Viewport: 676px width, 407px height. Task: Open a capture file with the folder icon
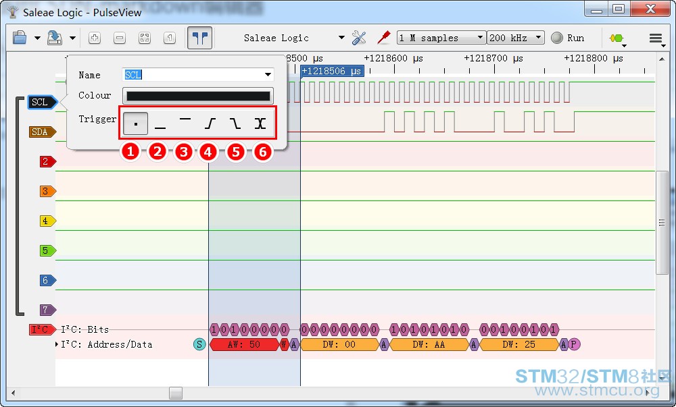[20, 38]
